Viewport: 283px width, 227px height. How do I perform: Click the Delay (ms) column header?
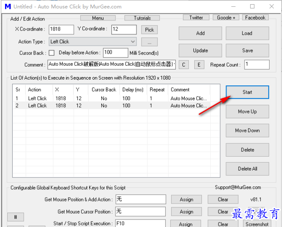[134, 90]
